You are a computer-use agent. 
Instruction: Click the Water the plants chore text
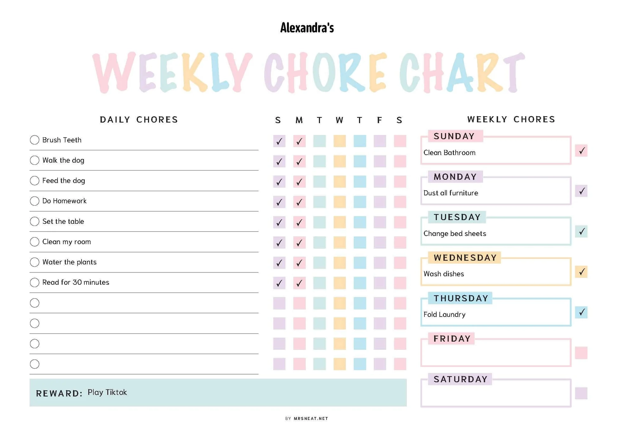(69, 262)
